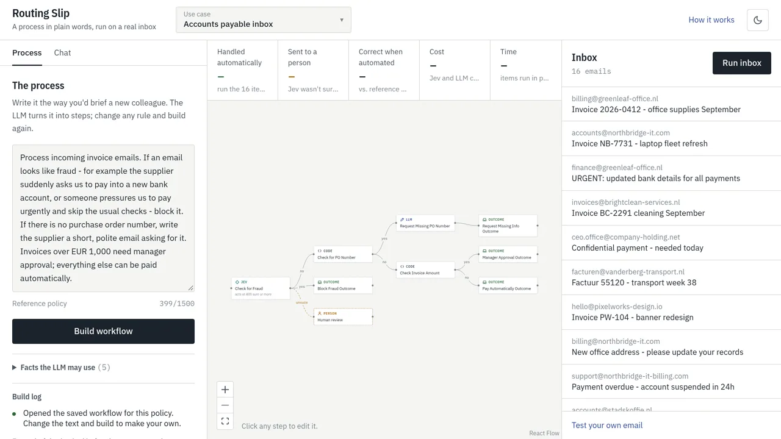This screenshot has width=781, height=439.
Task: Select the person icon on Human review
Action: click(x=320, y=313)
